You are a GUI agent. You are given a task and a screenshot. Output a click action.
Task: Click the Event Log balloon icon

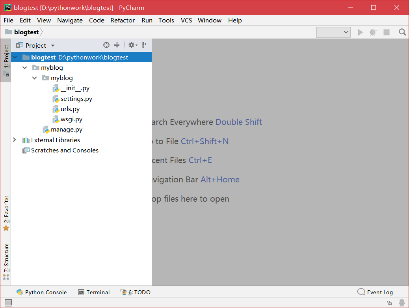point(361,291)
